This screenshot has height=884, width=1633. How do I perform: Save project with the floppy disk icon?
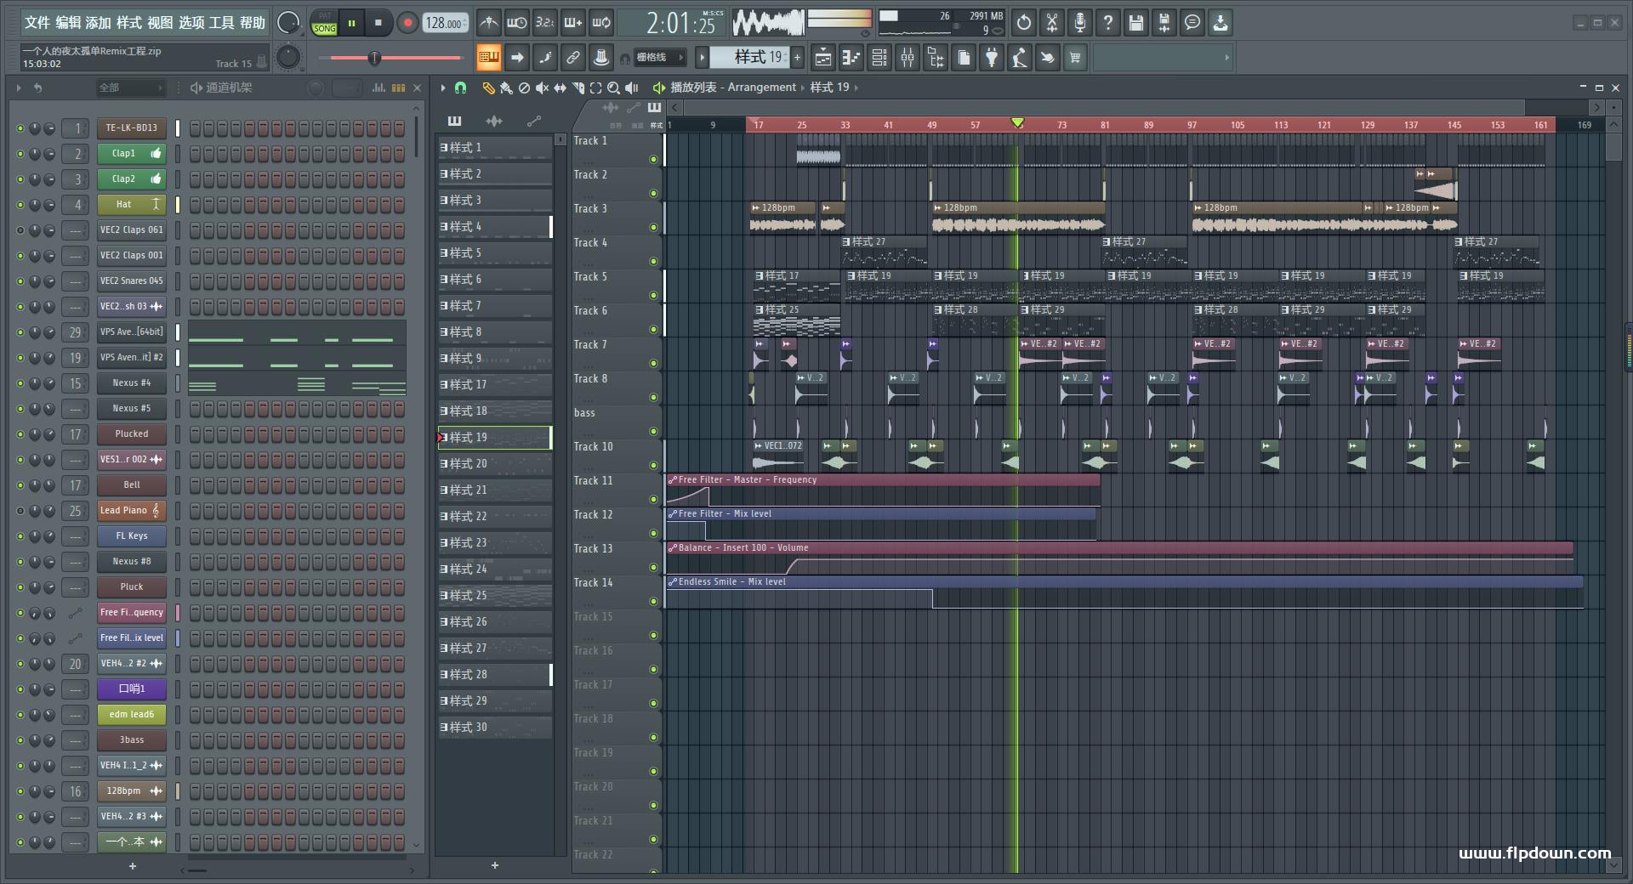coord(1136,23)
